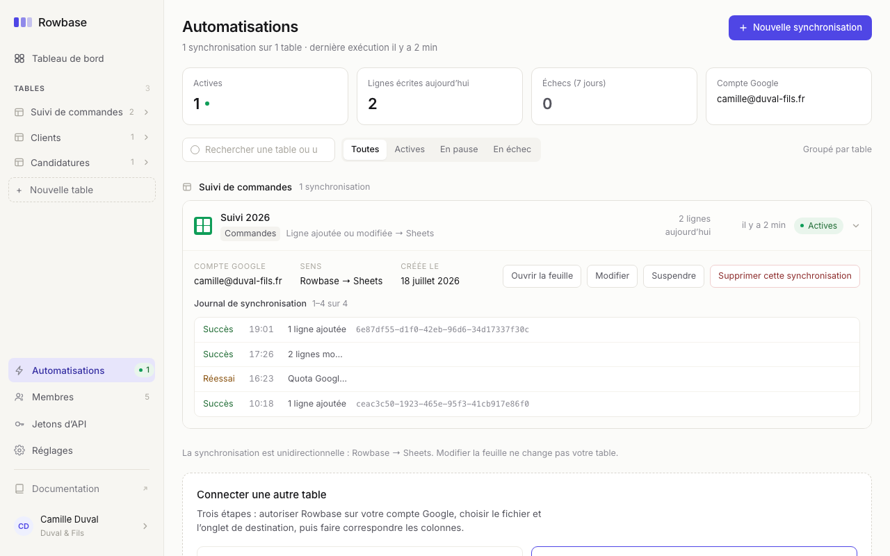Click the Commandes tag under Suivi 2026
This screenshot has width=890, height=556.
tap(250, 234)
